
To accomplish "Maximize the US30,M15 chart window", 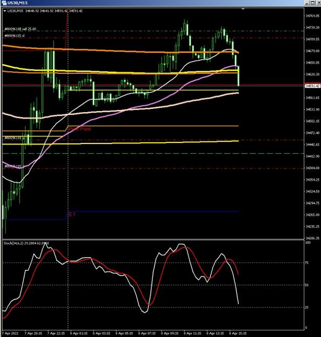I will pyautogui.click(x=312, y=3).
